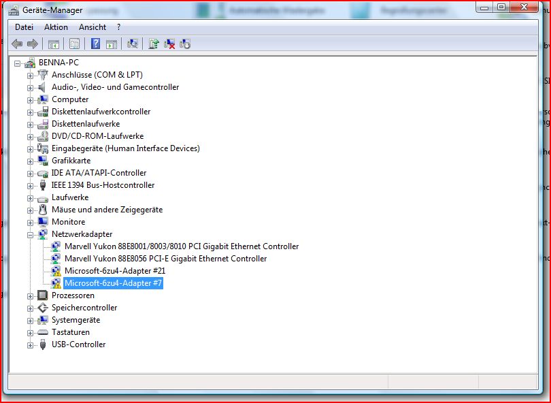551x403 pixels.
Task: Collapse the Netzwerkadapter category
Action: point(30,235)
